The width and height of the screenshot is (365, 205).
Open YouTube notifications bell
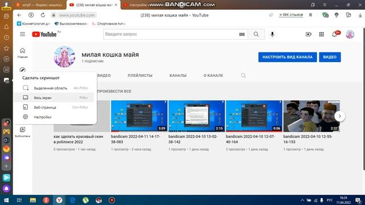click(x=335, y=34)
